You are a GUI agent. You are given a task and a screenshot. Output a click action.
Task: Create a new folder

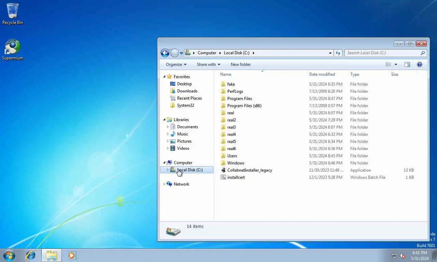pyautogui.click(x=241, y=64)
